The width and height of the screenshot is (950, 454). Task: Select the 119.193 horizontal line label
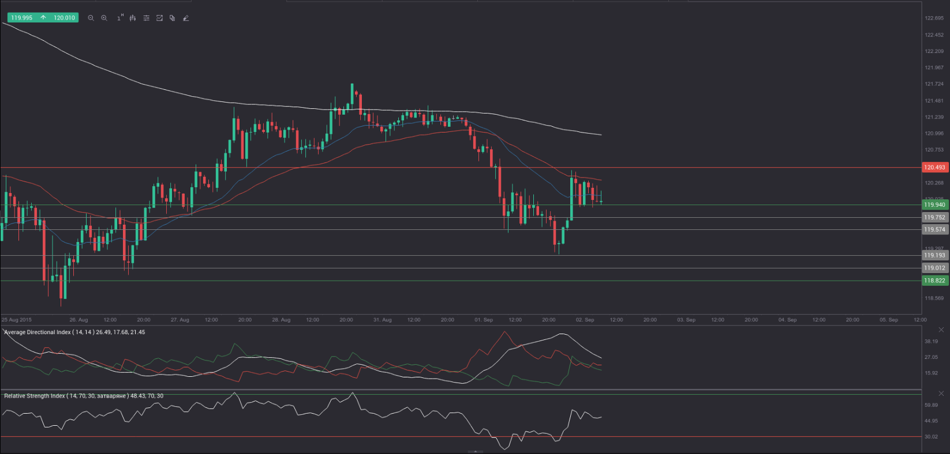[934, 255]
